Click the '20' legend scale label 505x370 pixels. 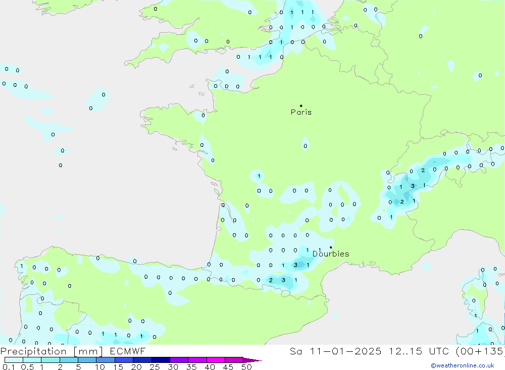136,367
